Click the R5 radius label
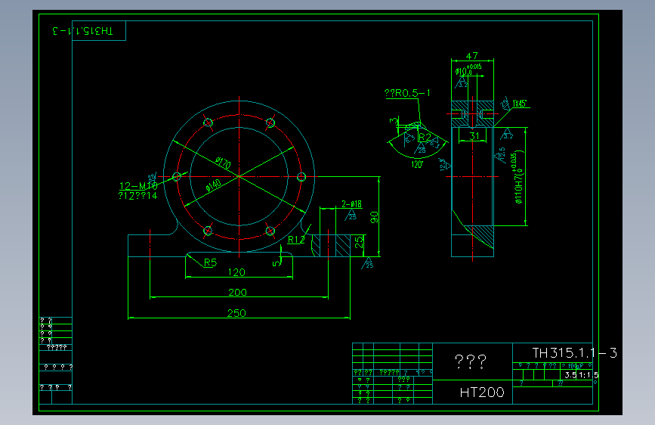The image size is (655, 425). pos(210,262)
